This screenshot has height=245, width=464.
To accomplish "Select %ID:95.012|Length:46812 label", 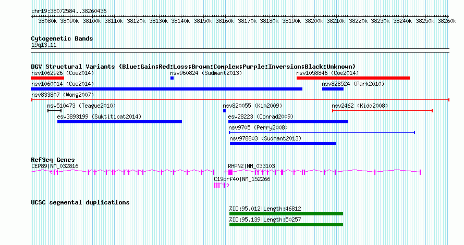I will point(265,209).
